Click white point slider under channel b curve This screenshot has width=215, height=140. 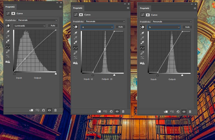182,75
